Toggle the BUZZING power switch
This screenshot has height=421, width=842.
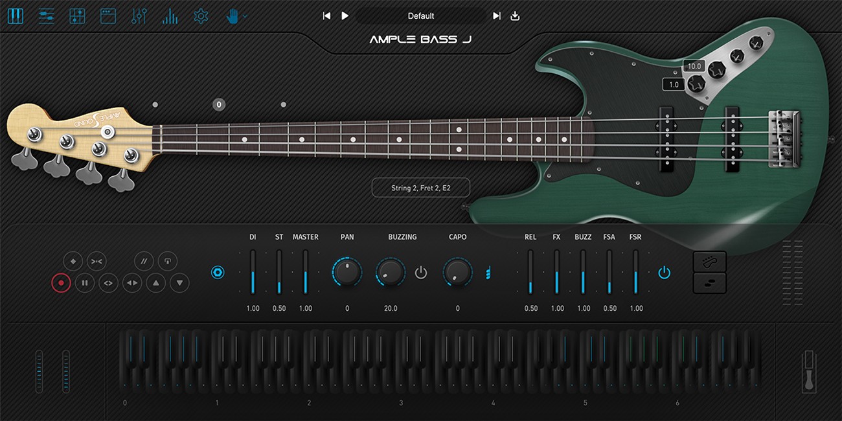point(421,273)
